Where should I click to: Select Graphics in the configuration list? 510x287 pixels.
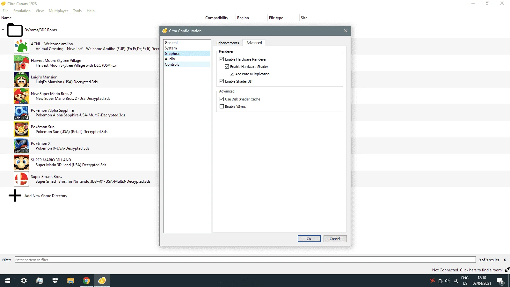tap(187, 54)
